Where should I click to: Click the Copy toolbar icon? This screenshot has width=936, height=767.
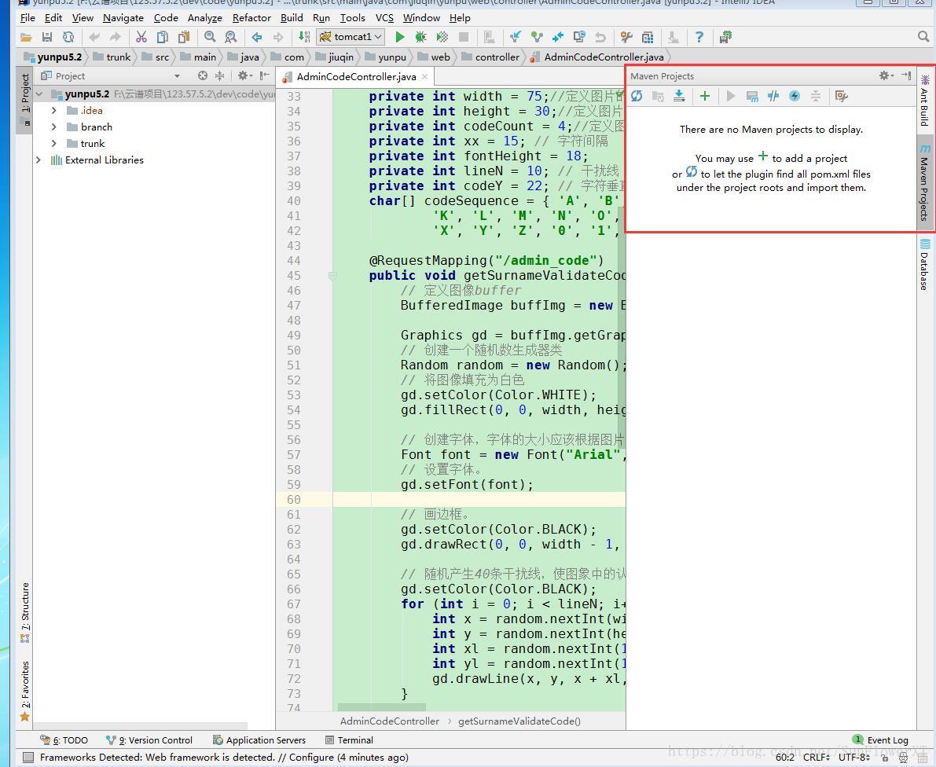163,37
